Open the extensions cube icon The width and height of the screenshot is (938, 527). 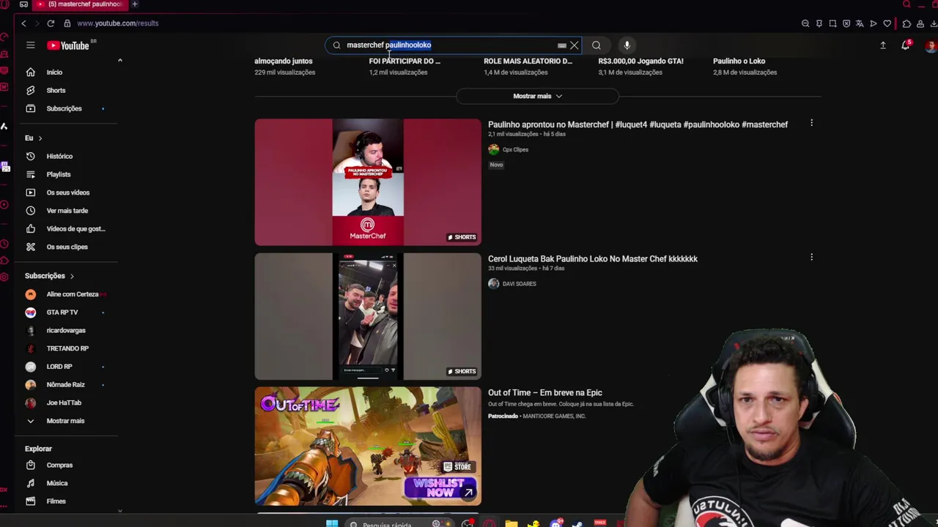[906, 23]
